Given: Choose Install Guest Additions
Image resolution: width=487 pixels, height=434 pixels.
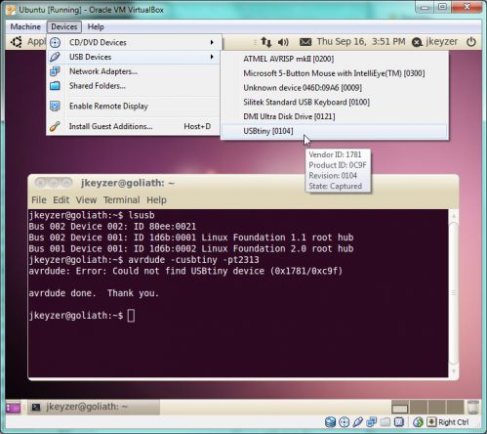Looking at the screenshot, I should tap(134, 126).
